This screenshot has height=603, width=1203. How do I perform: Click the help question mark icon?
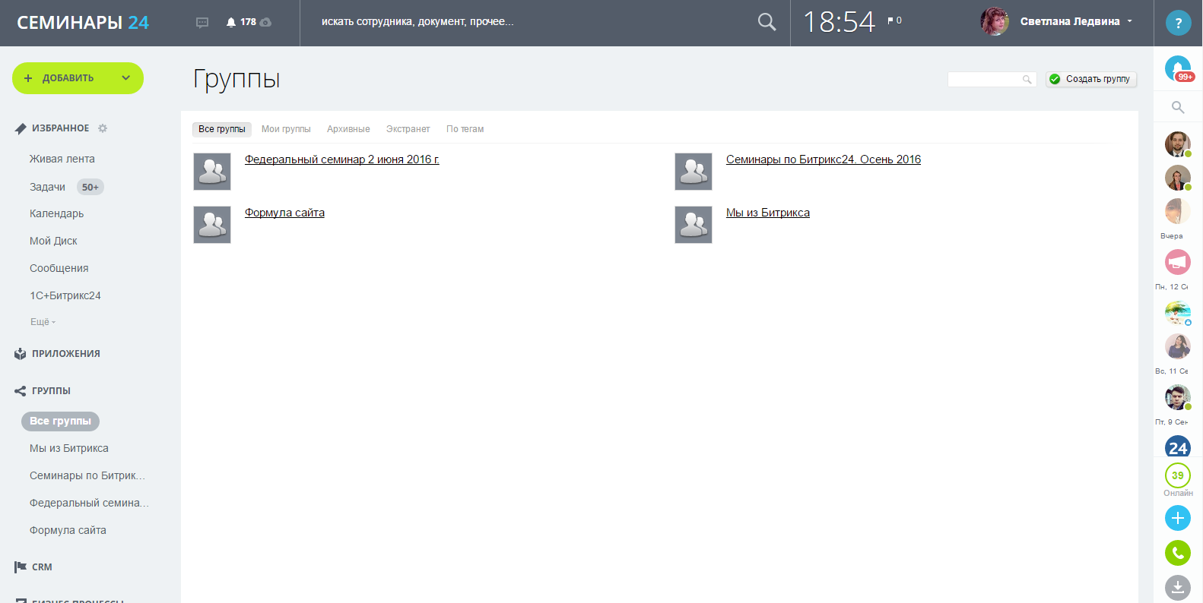1178,23
